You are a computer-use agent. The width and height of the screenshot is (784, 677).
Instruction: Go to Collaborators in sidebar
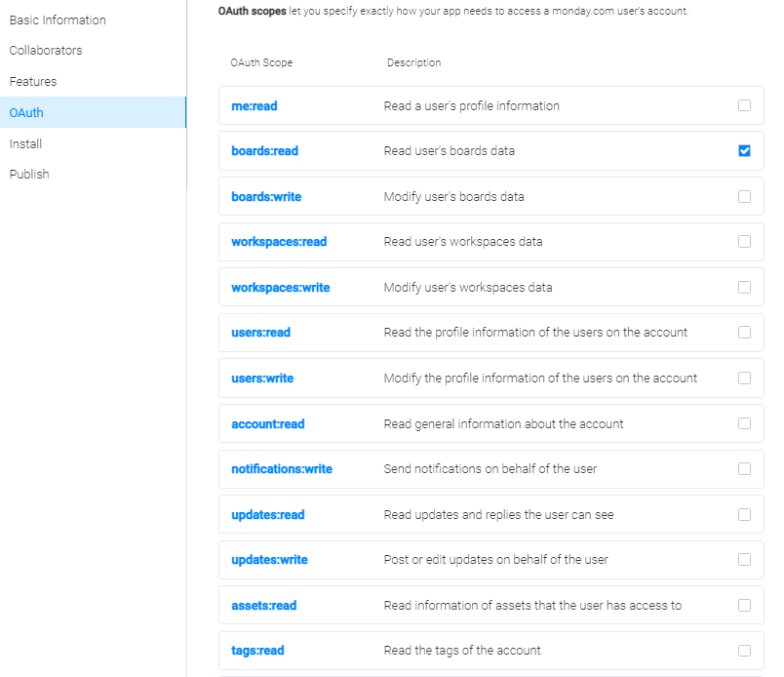(x=46, y=51)
